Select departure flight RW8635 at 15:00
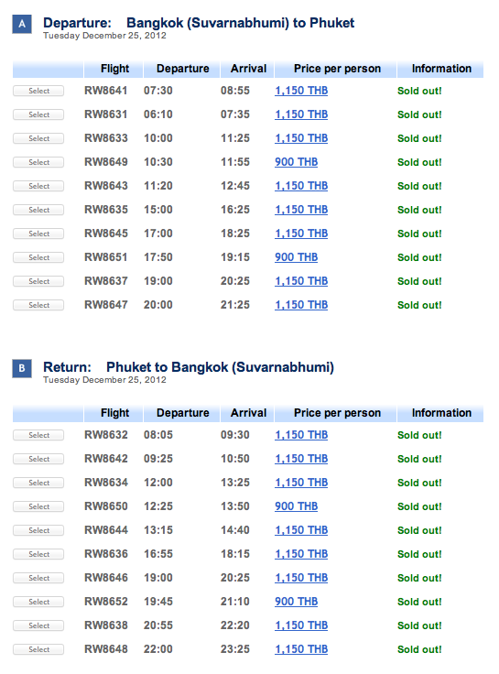This screenshot has width=499, height=674. (x=38, y=210)
